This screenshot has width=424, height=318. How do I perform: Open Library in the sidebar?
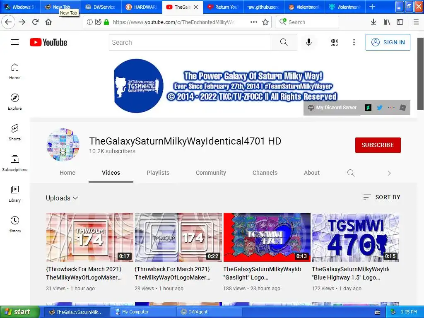[15, 194]
